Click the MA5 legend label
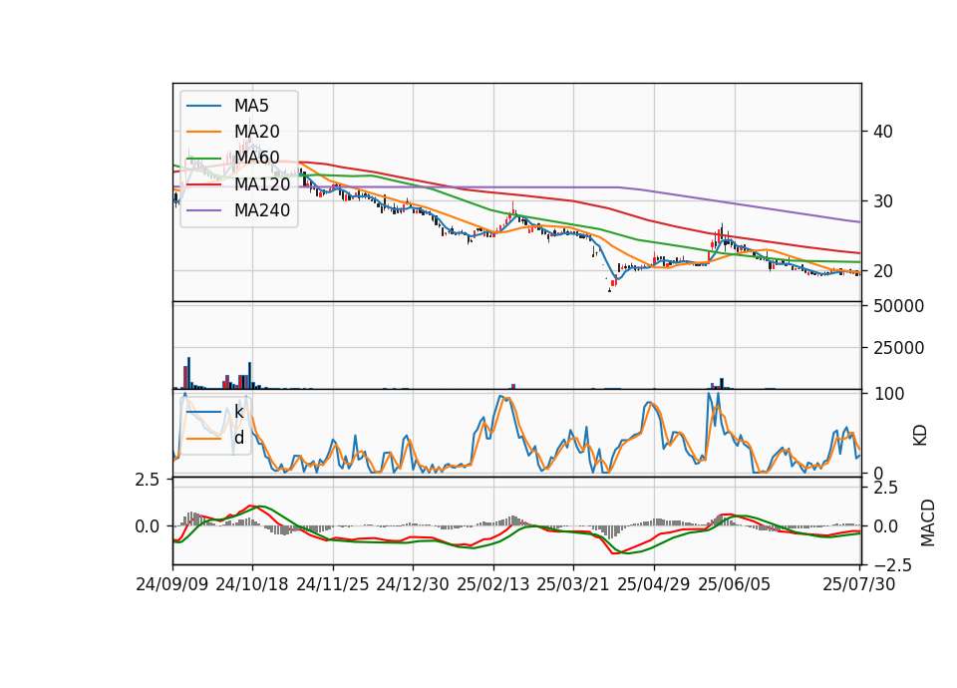The image size is (957, 688). [251, 106]
